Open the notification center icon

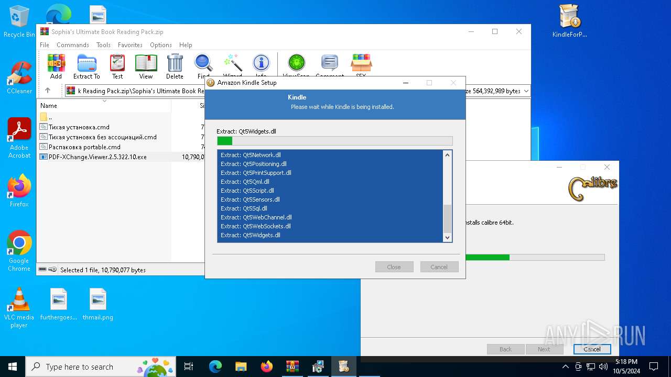[x=654, y=367]
